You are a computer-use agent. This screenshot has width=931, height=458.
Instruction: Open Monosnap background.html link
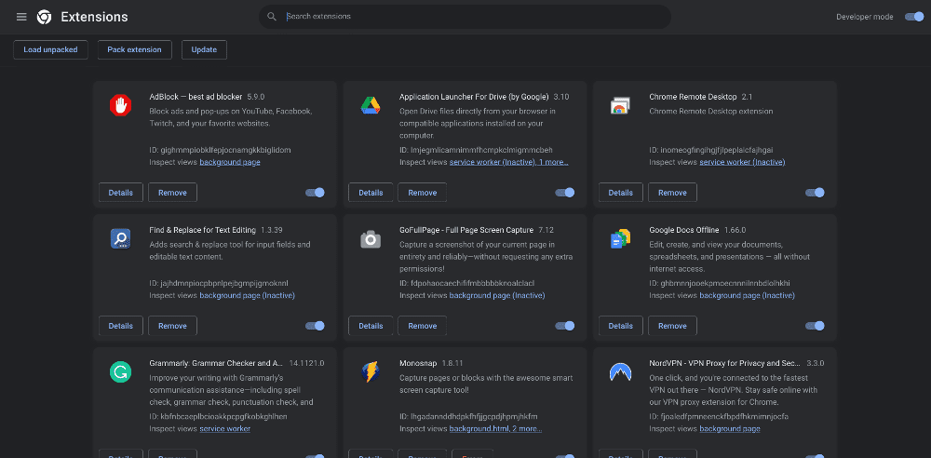479,429
